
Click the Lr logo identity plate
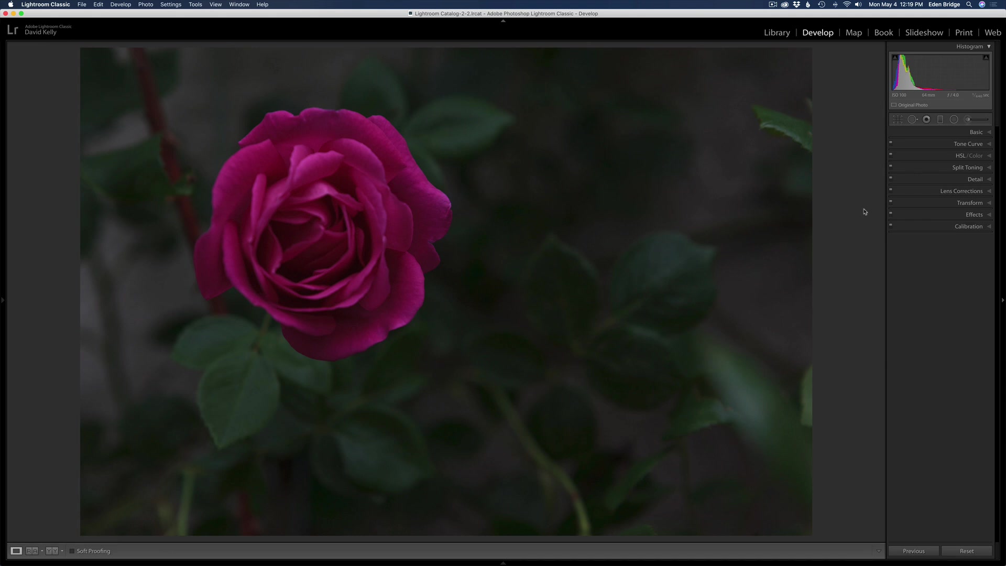[13, 30]
